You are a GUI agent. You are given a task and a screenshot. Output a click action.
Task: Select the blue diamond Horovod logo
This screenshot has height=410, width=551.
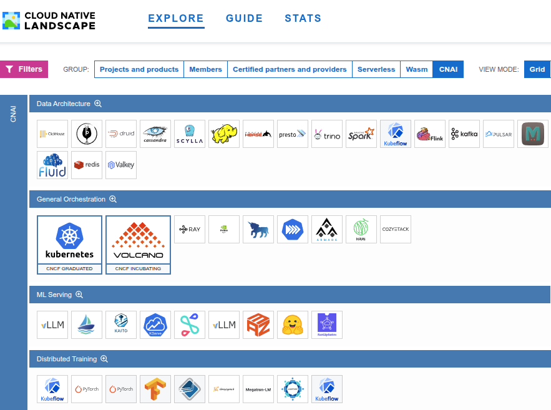(x=190, y=389)
